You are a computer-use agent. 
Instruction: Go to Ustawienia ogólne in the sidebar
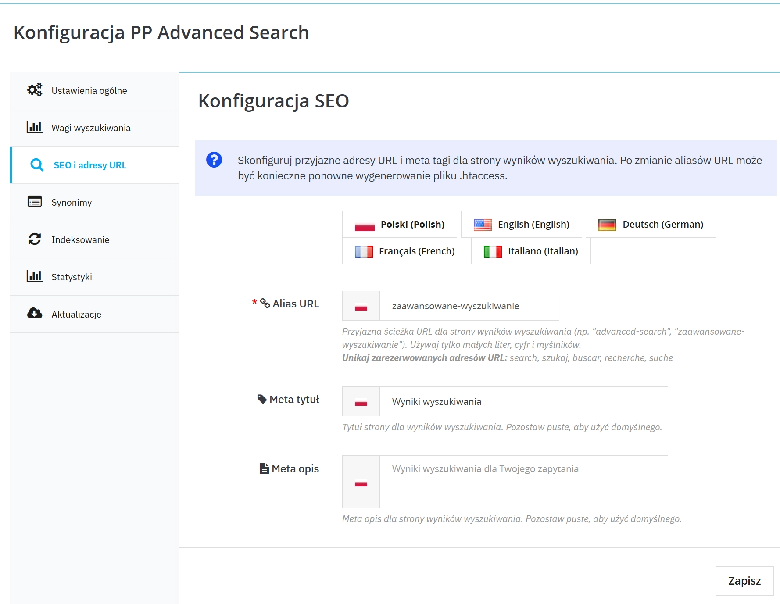[89, 91]
